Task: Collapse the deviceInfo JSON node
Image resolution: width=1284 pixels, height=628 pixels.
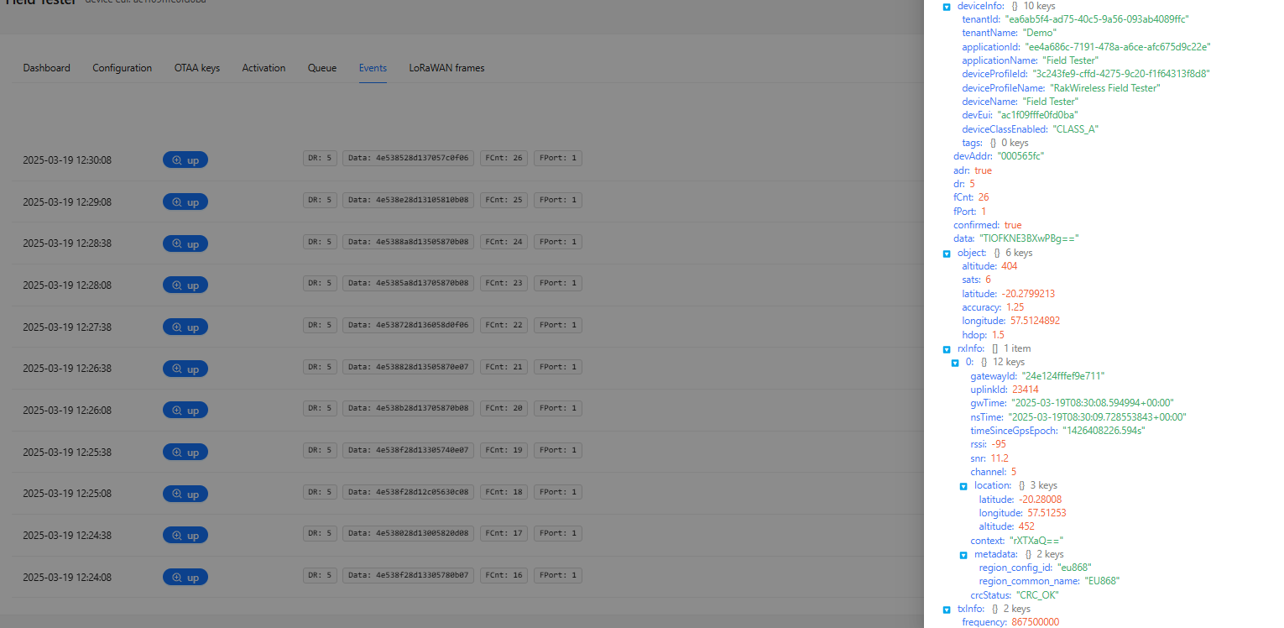Action: point(947,7)
